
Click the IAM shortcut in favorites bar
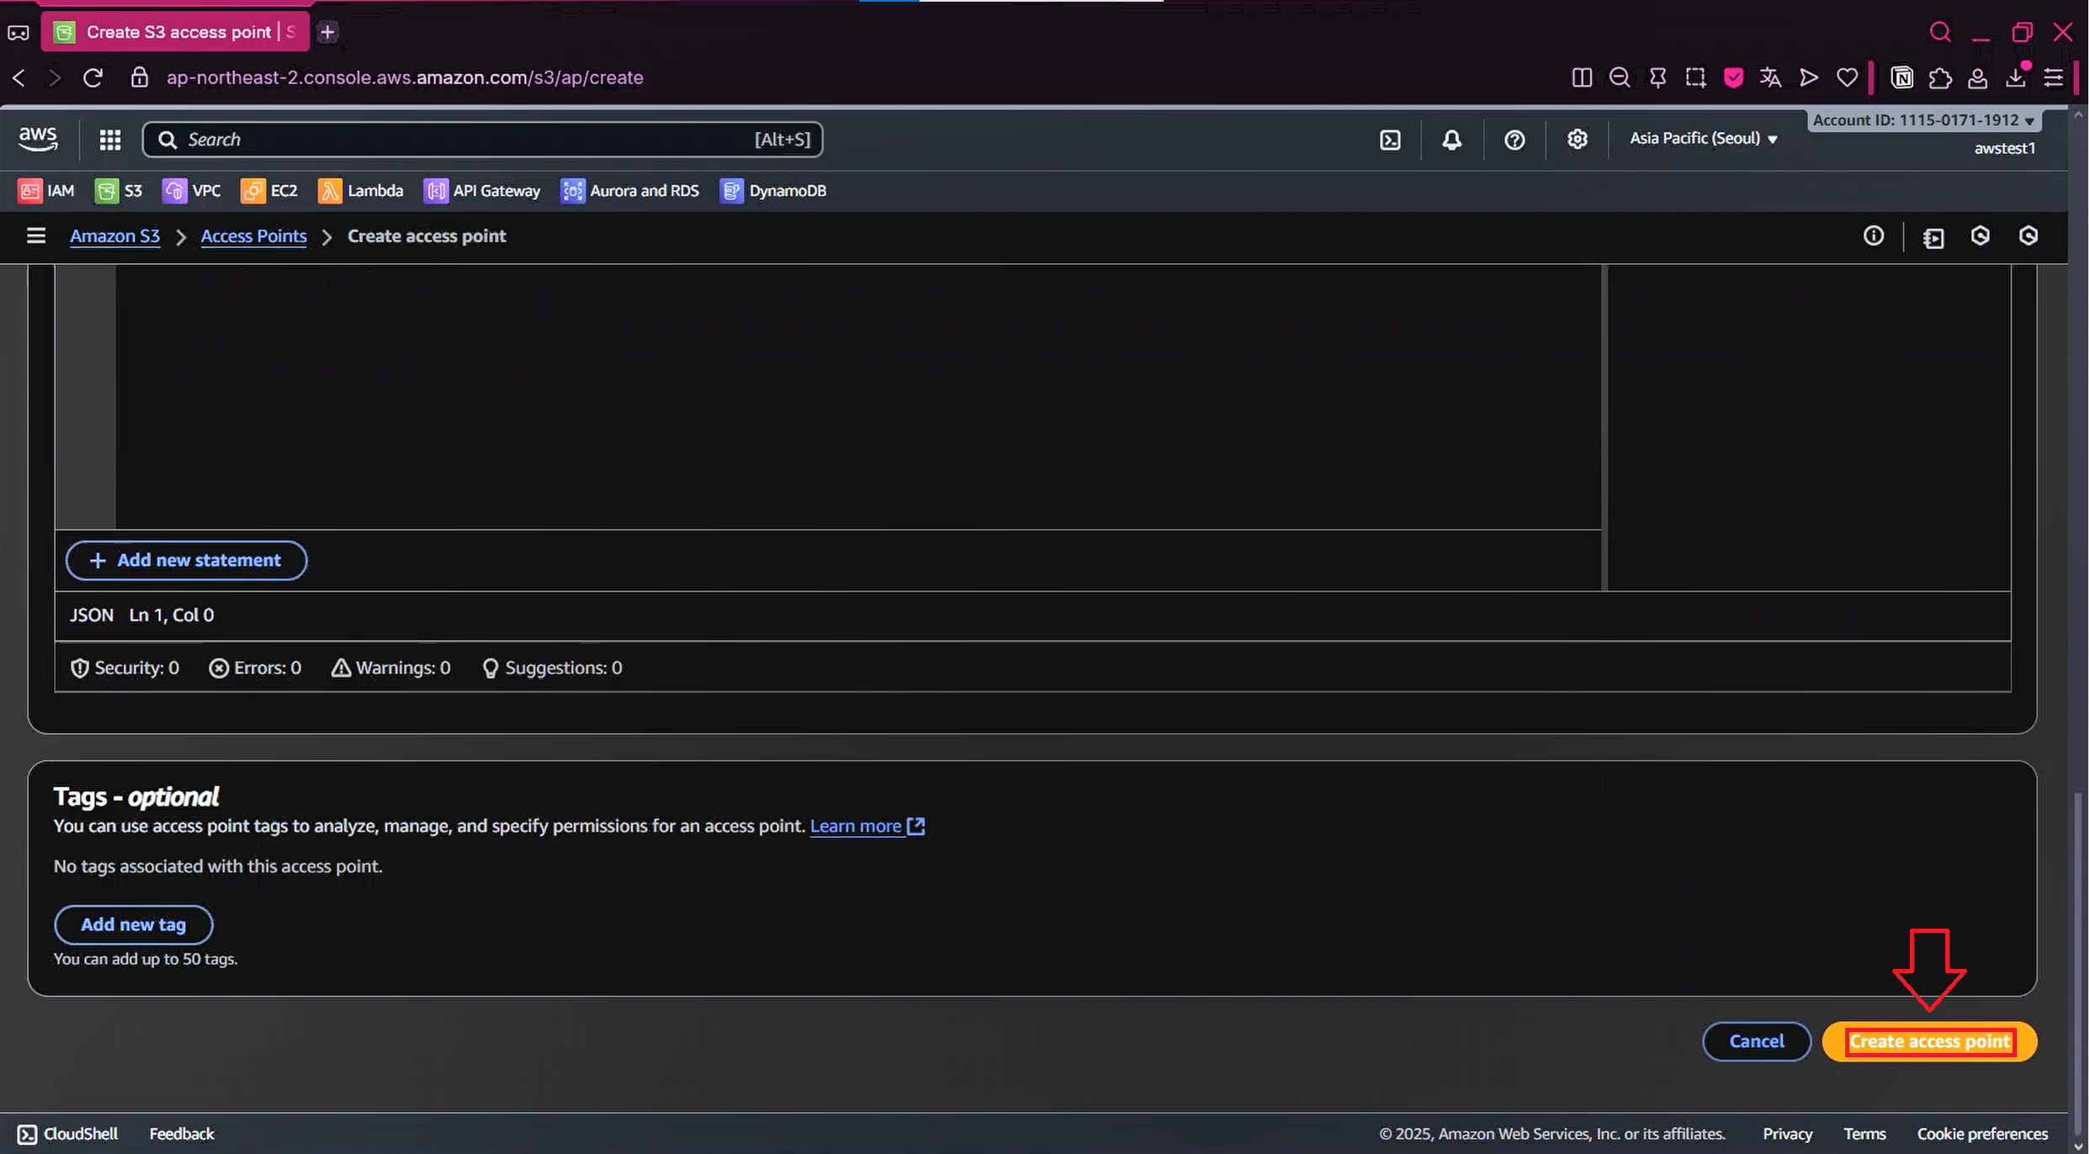pyautogui.click(x=47, y=191)
